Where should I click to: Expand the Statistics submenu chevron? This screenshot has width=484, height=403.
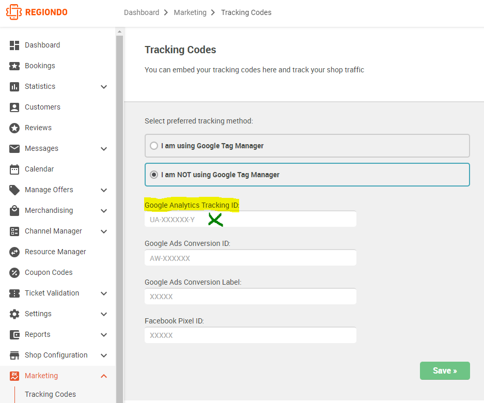pos(104,87)
